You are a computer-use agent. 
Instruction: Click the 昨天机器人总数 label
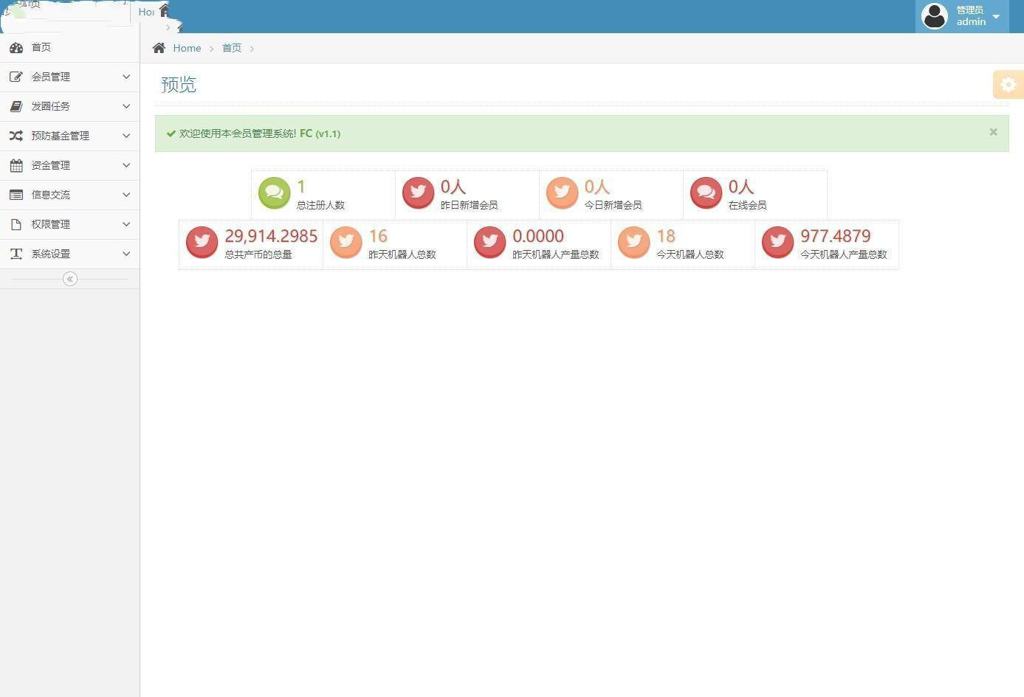coord(402,254)
